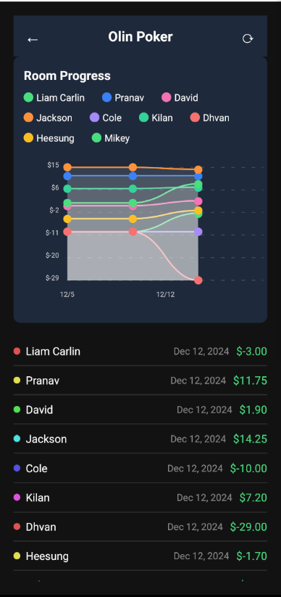Viewport: 281px width, 597px height.
Task: Select Heesung's $-1.70 row
Action: coord(140,556)
